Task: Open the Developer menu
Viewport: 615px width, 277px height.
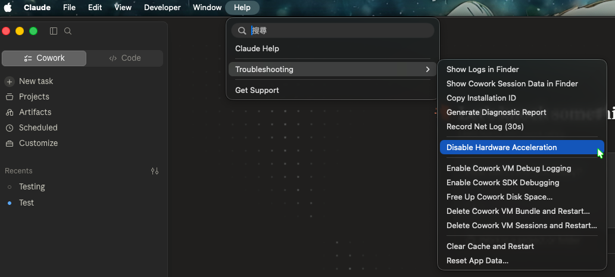Action: (163, 8)
